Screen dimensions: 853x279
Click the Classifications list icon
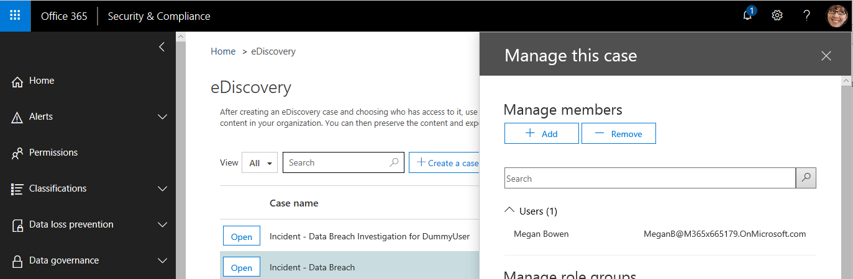click(17, 189)
